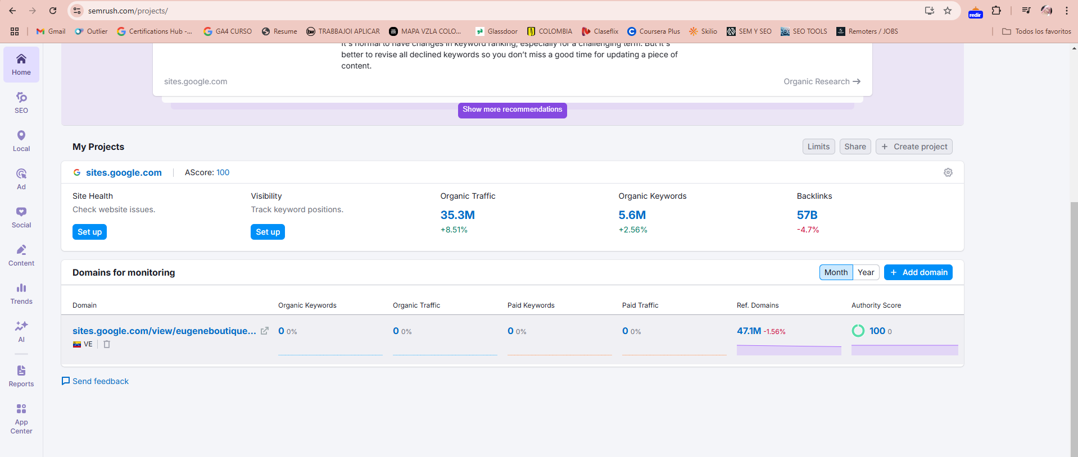This screenshot has width=1078, height=457.
Task: Open the SEO toolkit in sidebar
Action: tap(21, 103)
